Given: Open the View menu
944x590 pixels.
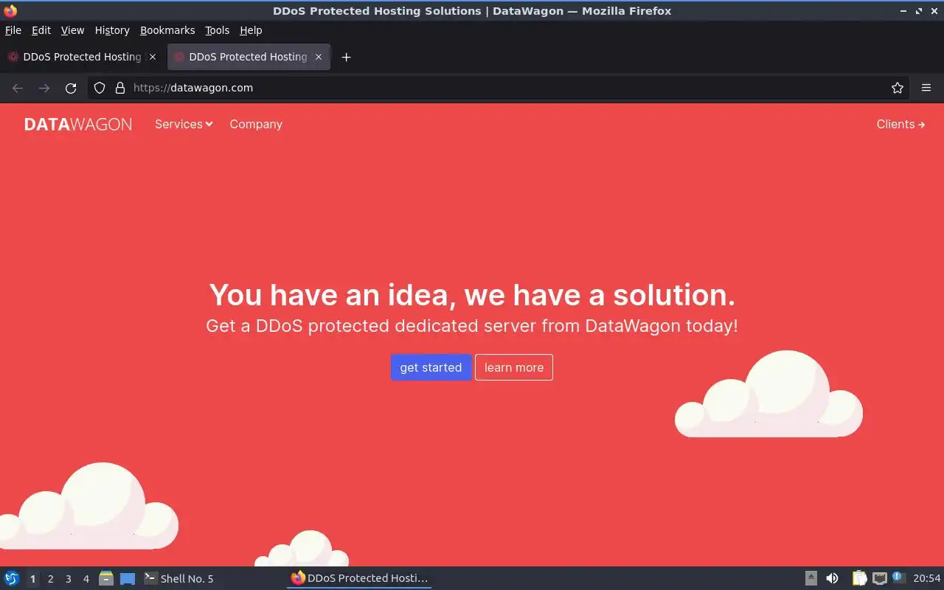Looking at the screenshot, I should 72,30.
